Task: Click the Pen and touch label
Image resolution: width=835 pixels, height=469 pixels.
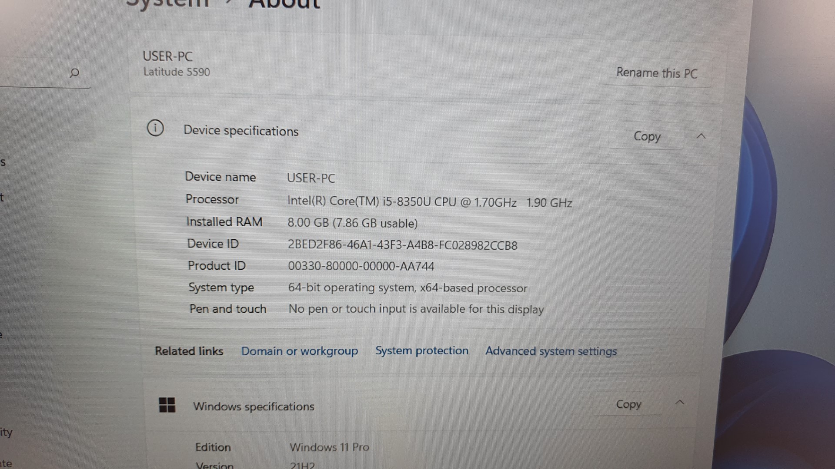Action: [x=228, y=309]
